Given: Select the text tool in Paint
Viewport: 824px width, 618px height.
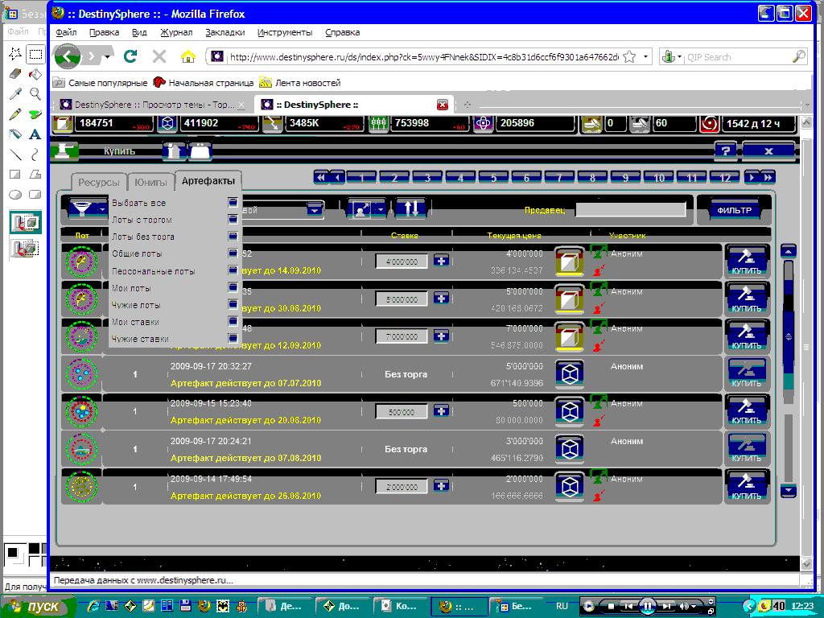Looking at the screenshot, I should click(x=35, y=134).
